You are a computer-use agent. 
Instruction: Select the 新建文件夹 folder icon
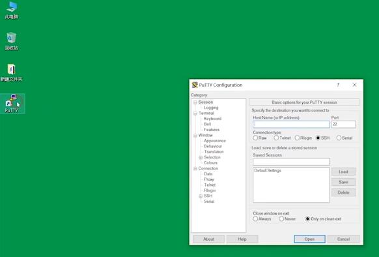tap(11, 72)
